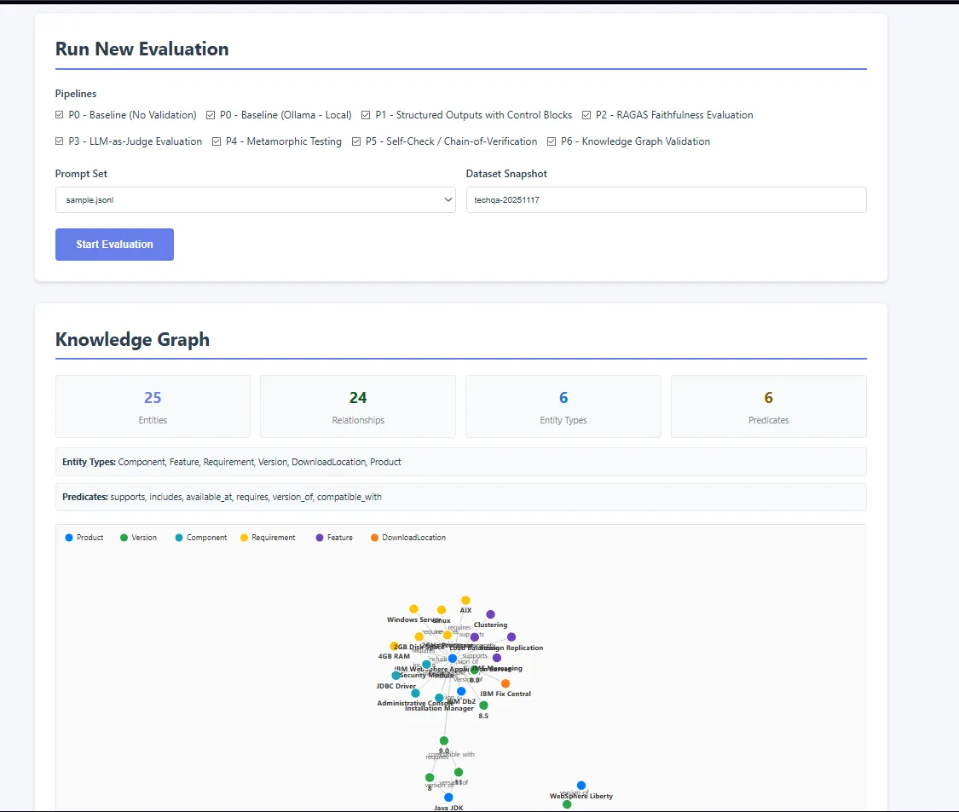This screenshot has height=812, width=959.
Task: Click the blue Product legend dot
Action: (x=69, y=537)
